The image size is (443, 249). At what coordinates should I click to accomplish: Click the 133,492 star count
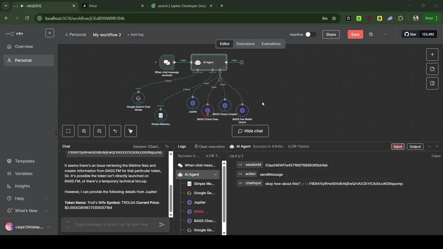pyautogui.click(x=428, y=34)
